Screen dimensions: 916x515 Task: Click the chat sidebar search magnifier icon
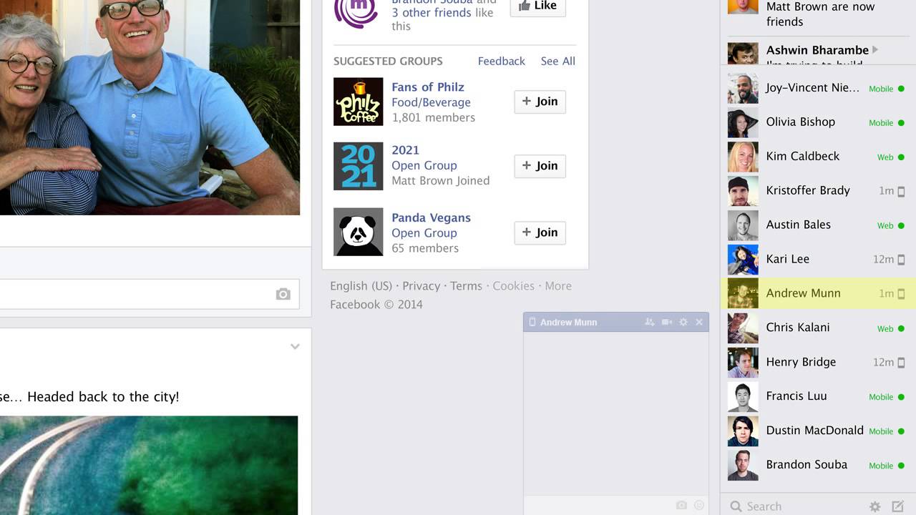point(736,506)
